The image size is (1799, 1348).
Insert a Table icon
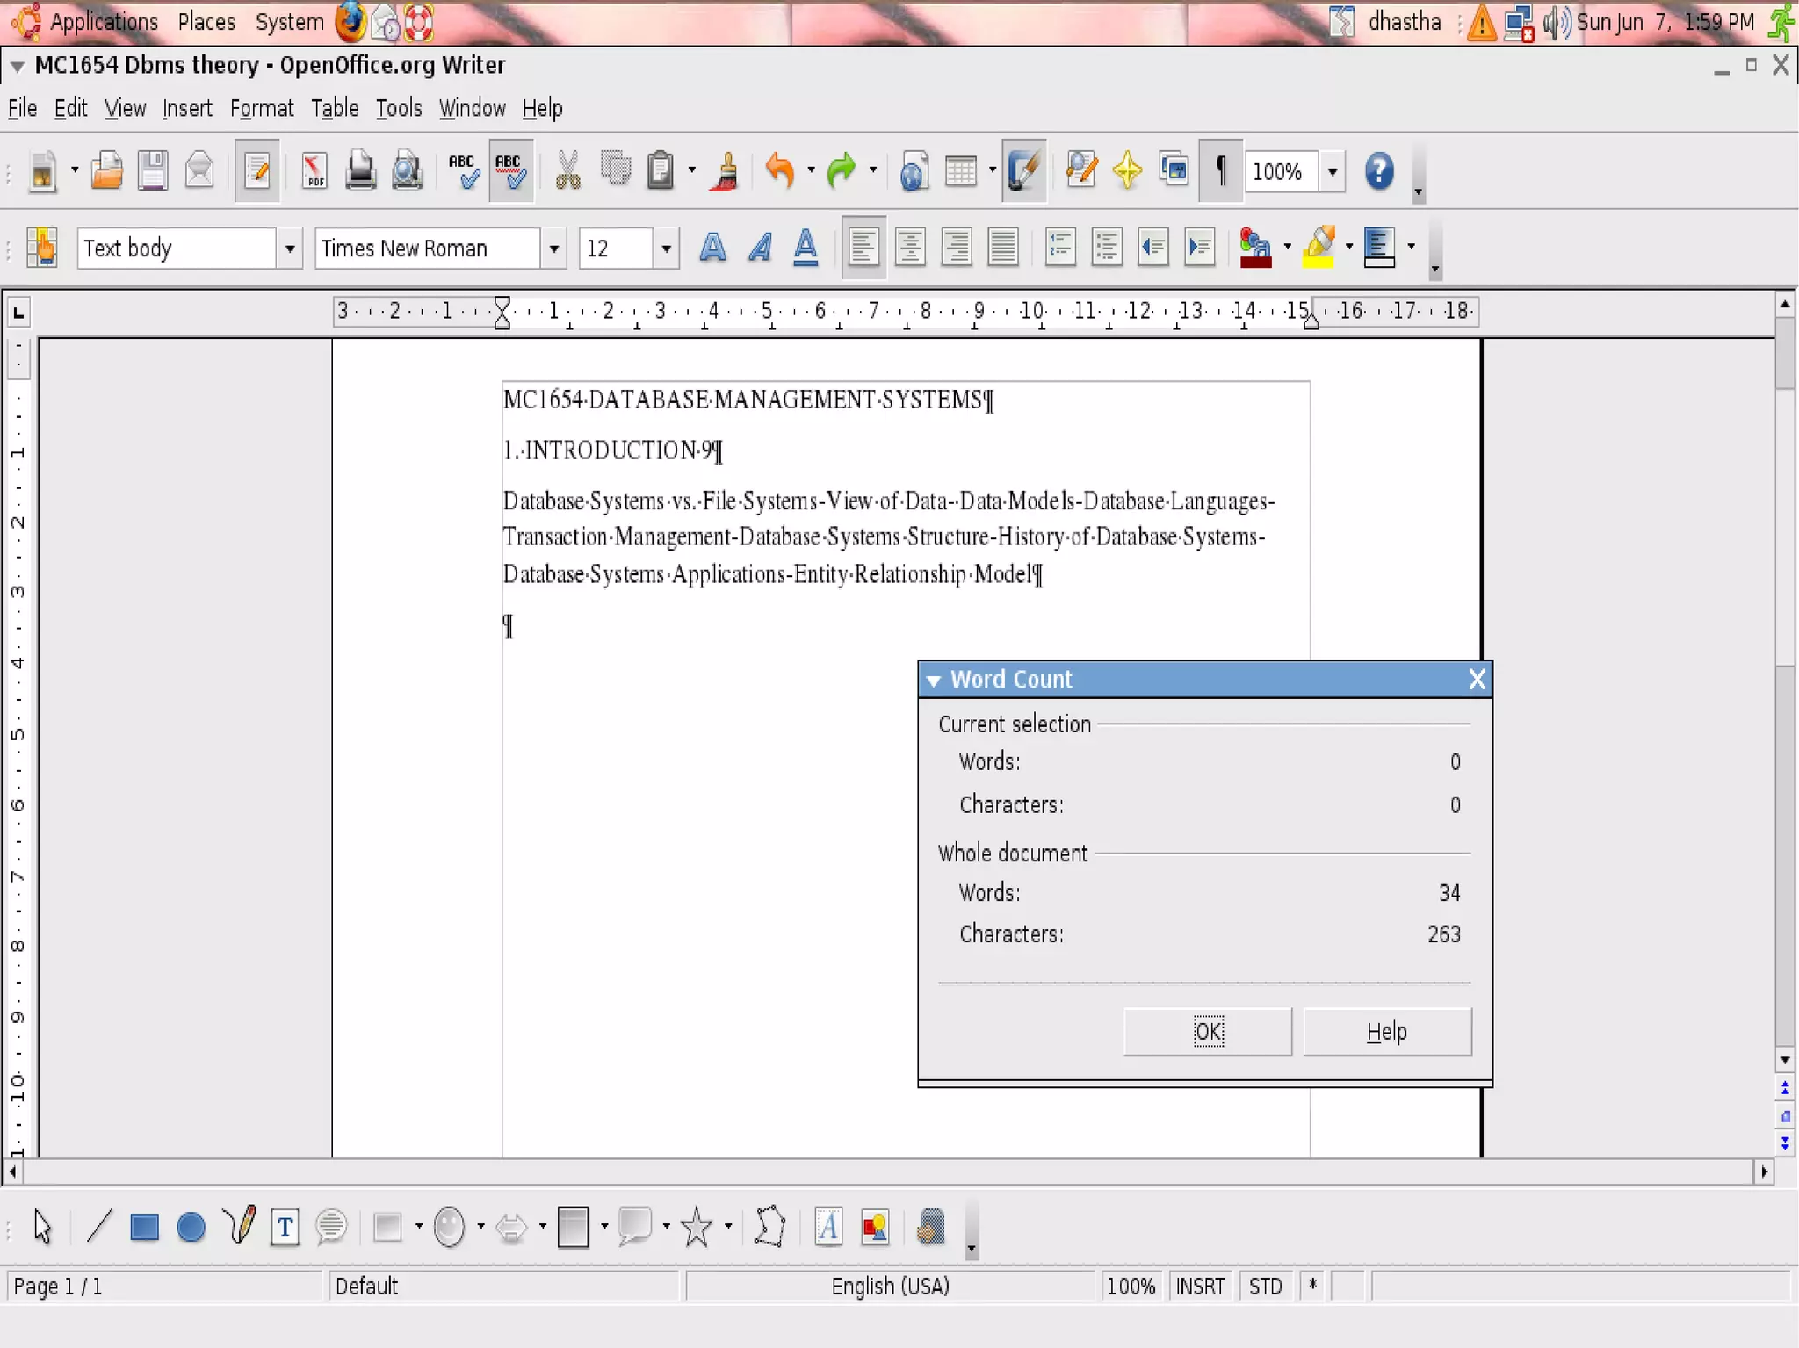[960, 170]
